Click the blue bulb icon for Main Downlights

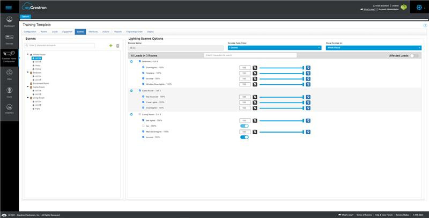tap(308, 132)
